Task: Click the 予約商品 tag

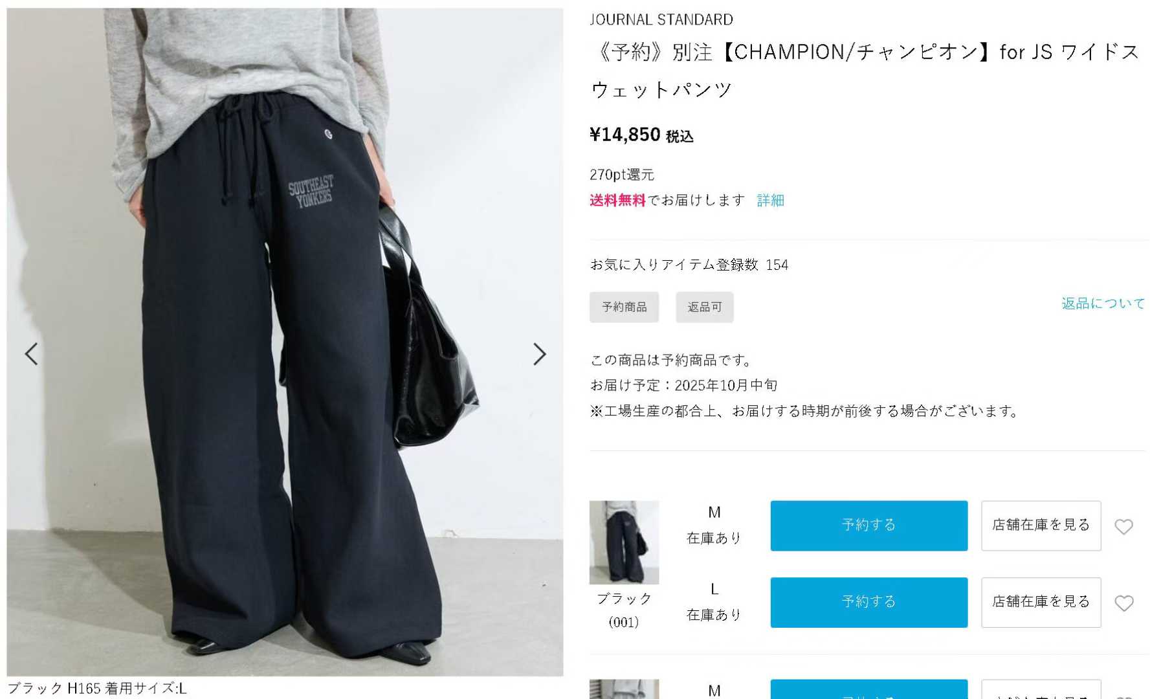Action: (x=624, y=307)
